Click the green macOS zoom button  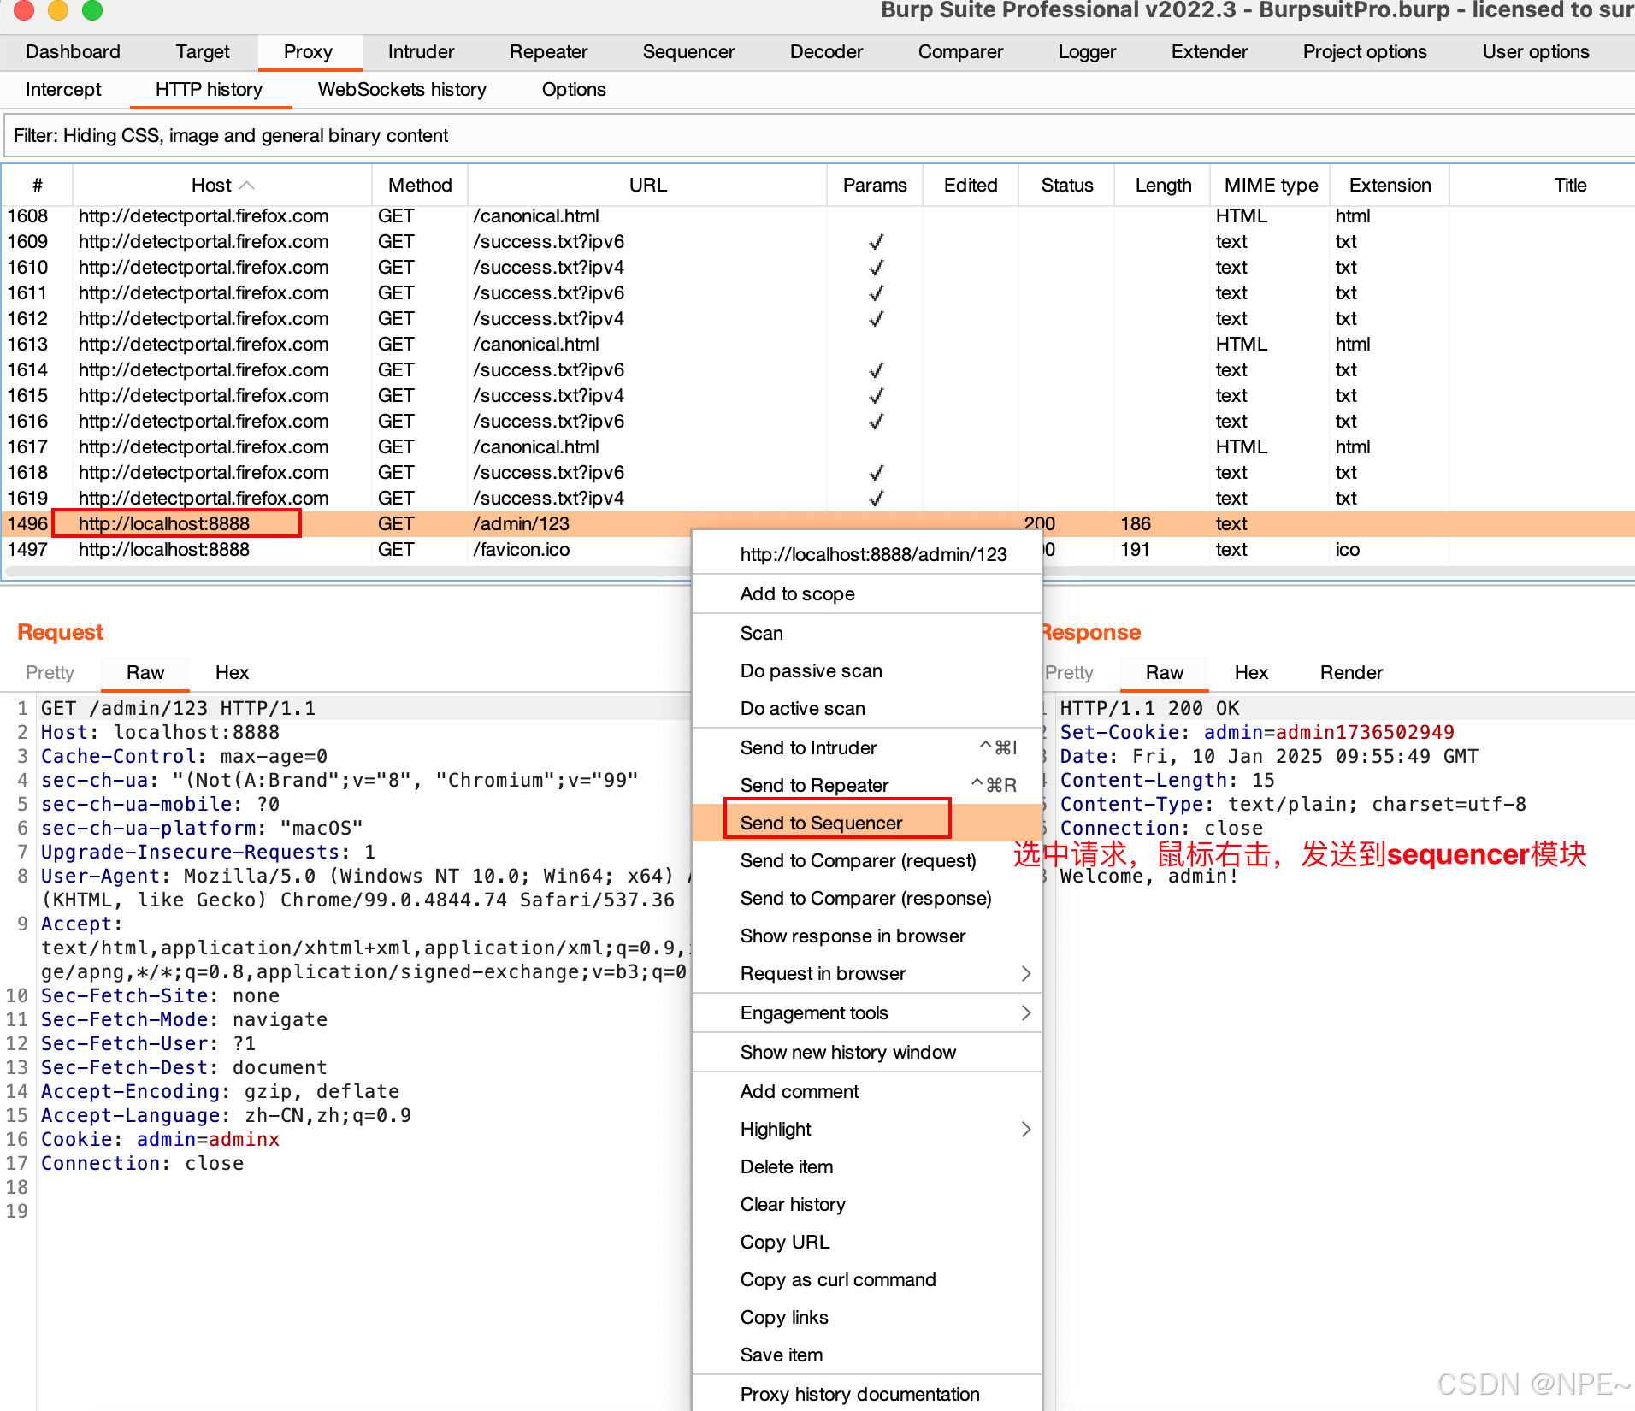pos(92,10)
